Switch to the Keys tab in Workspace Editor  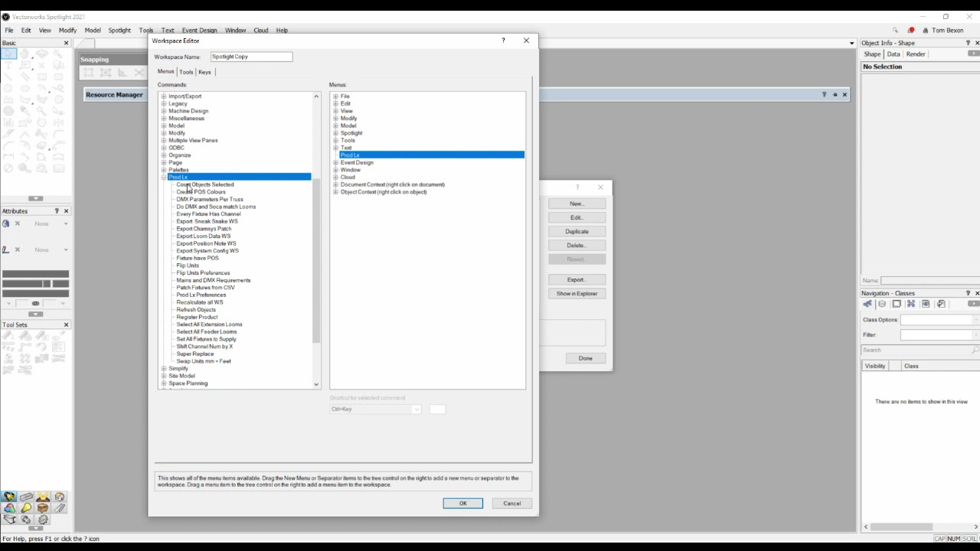click(204, 72)
